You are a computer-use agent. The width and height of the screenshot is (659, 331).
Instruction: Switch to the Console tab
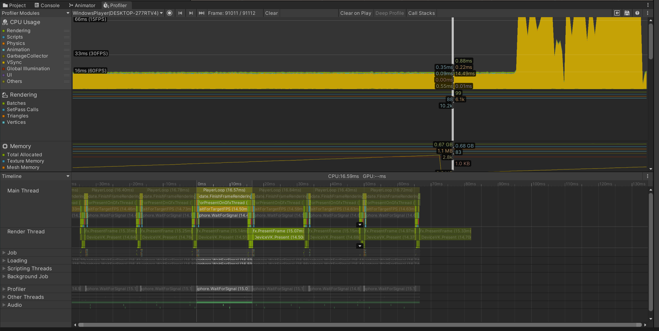pos(47,5)
